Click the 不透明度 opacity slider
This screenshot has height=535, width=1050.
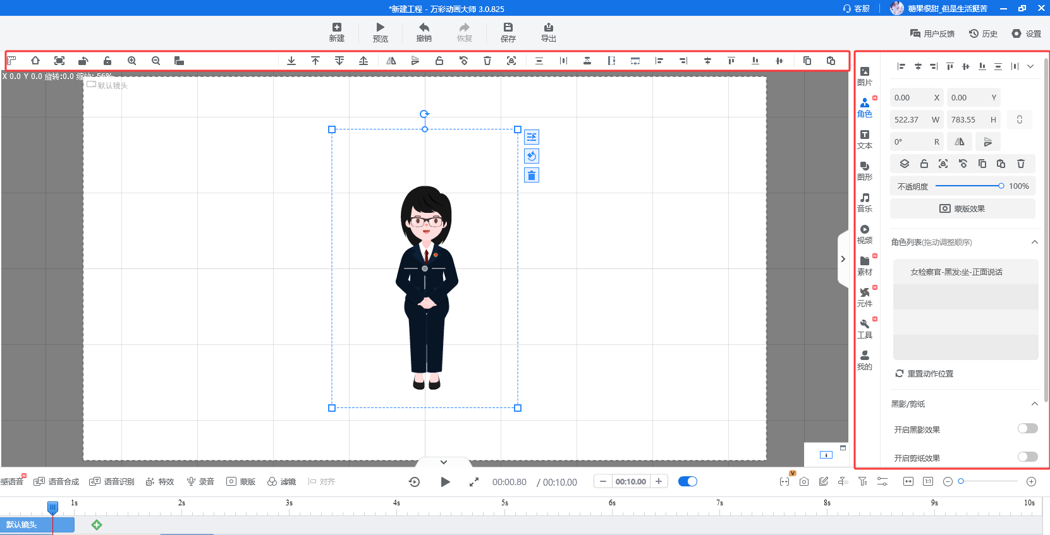968,186
